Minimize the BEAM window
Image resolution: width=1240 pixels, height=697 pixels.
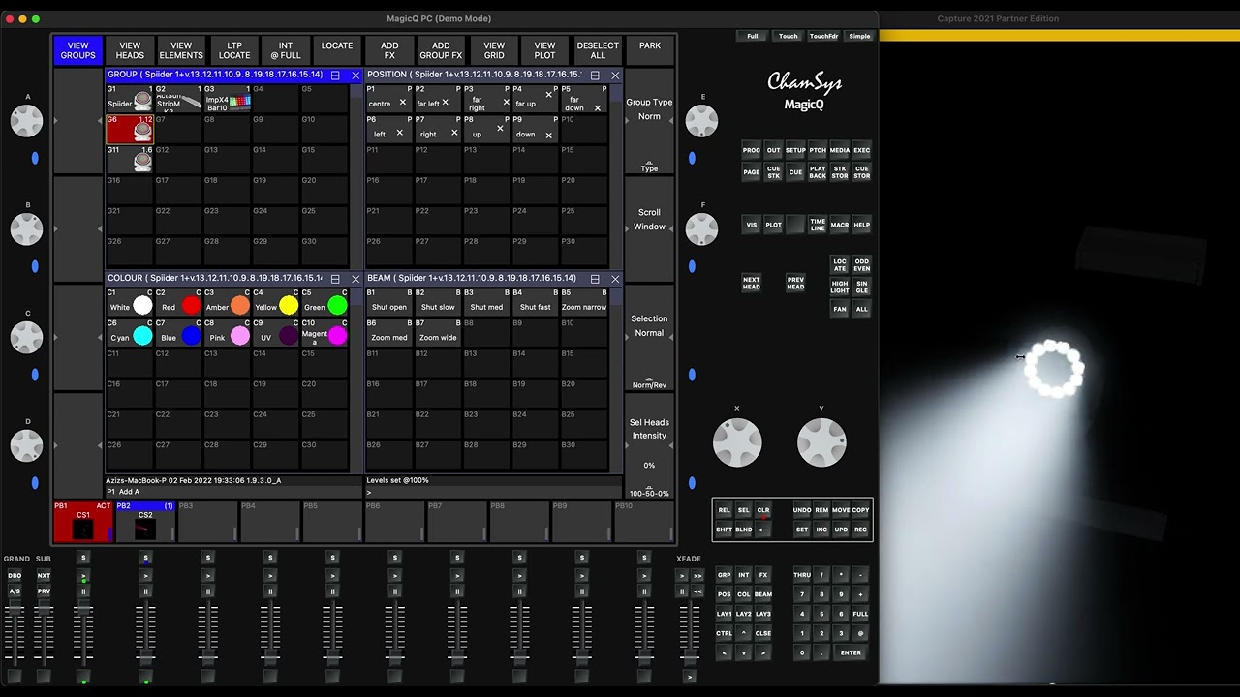595,279
